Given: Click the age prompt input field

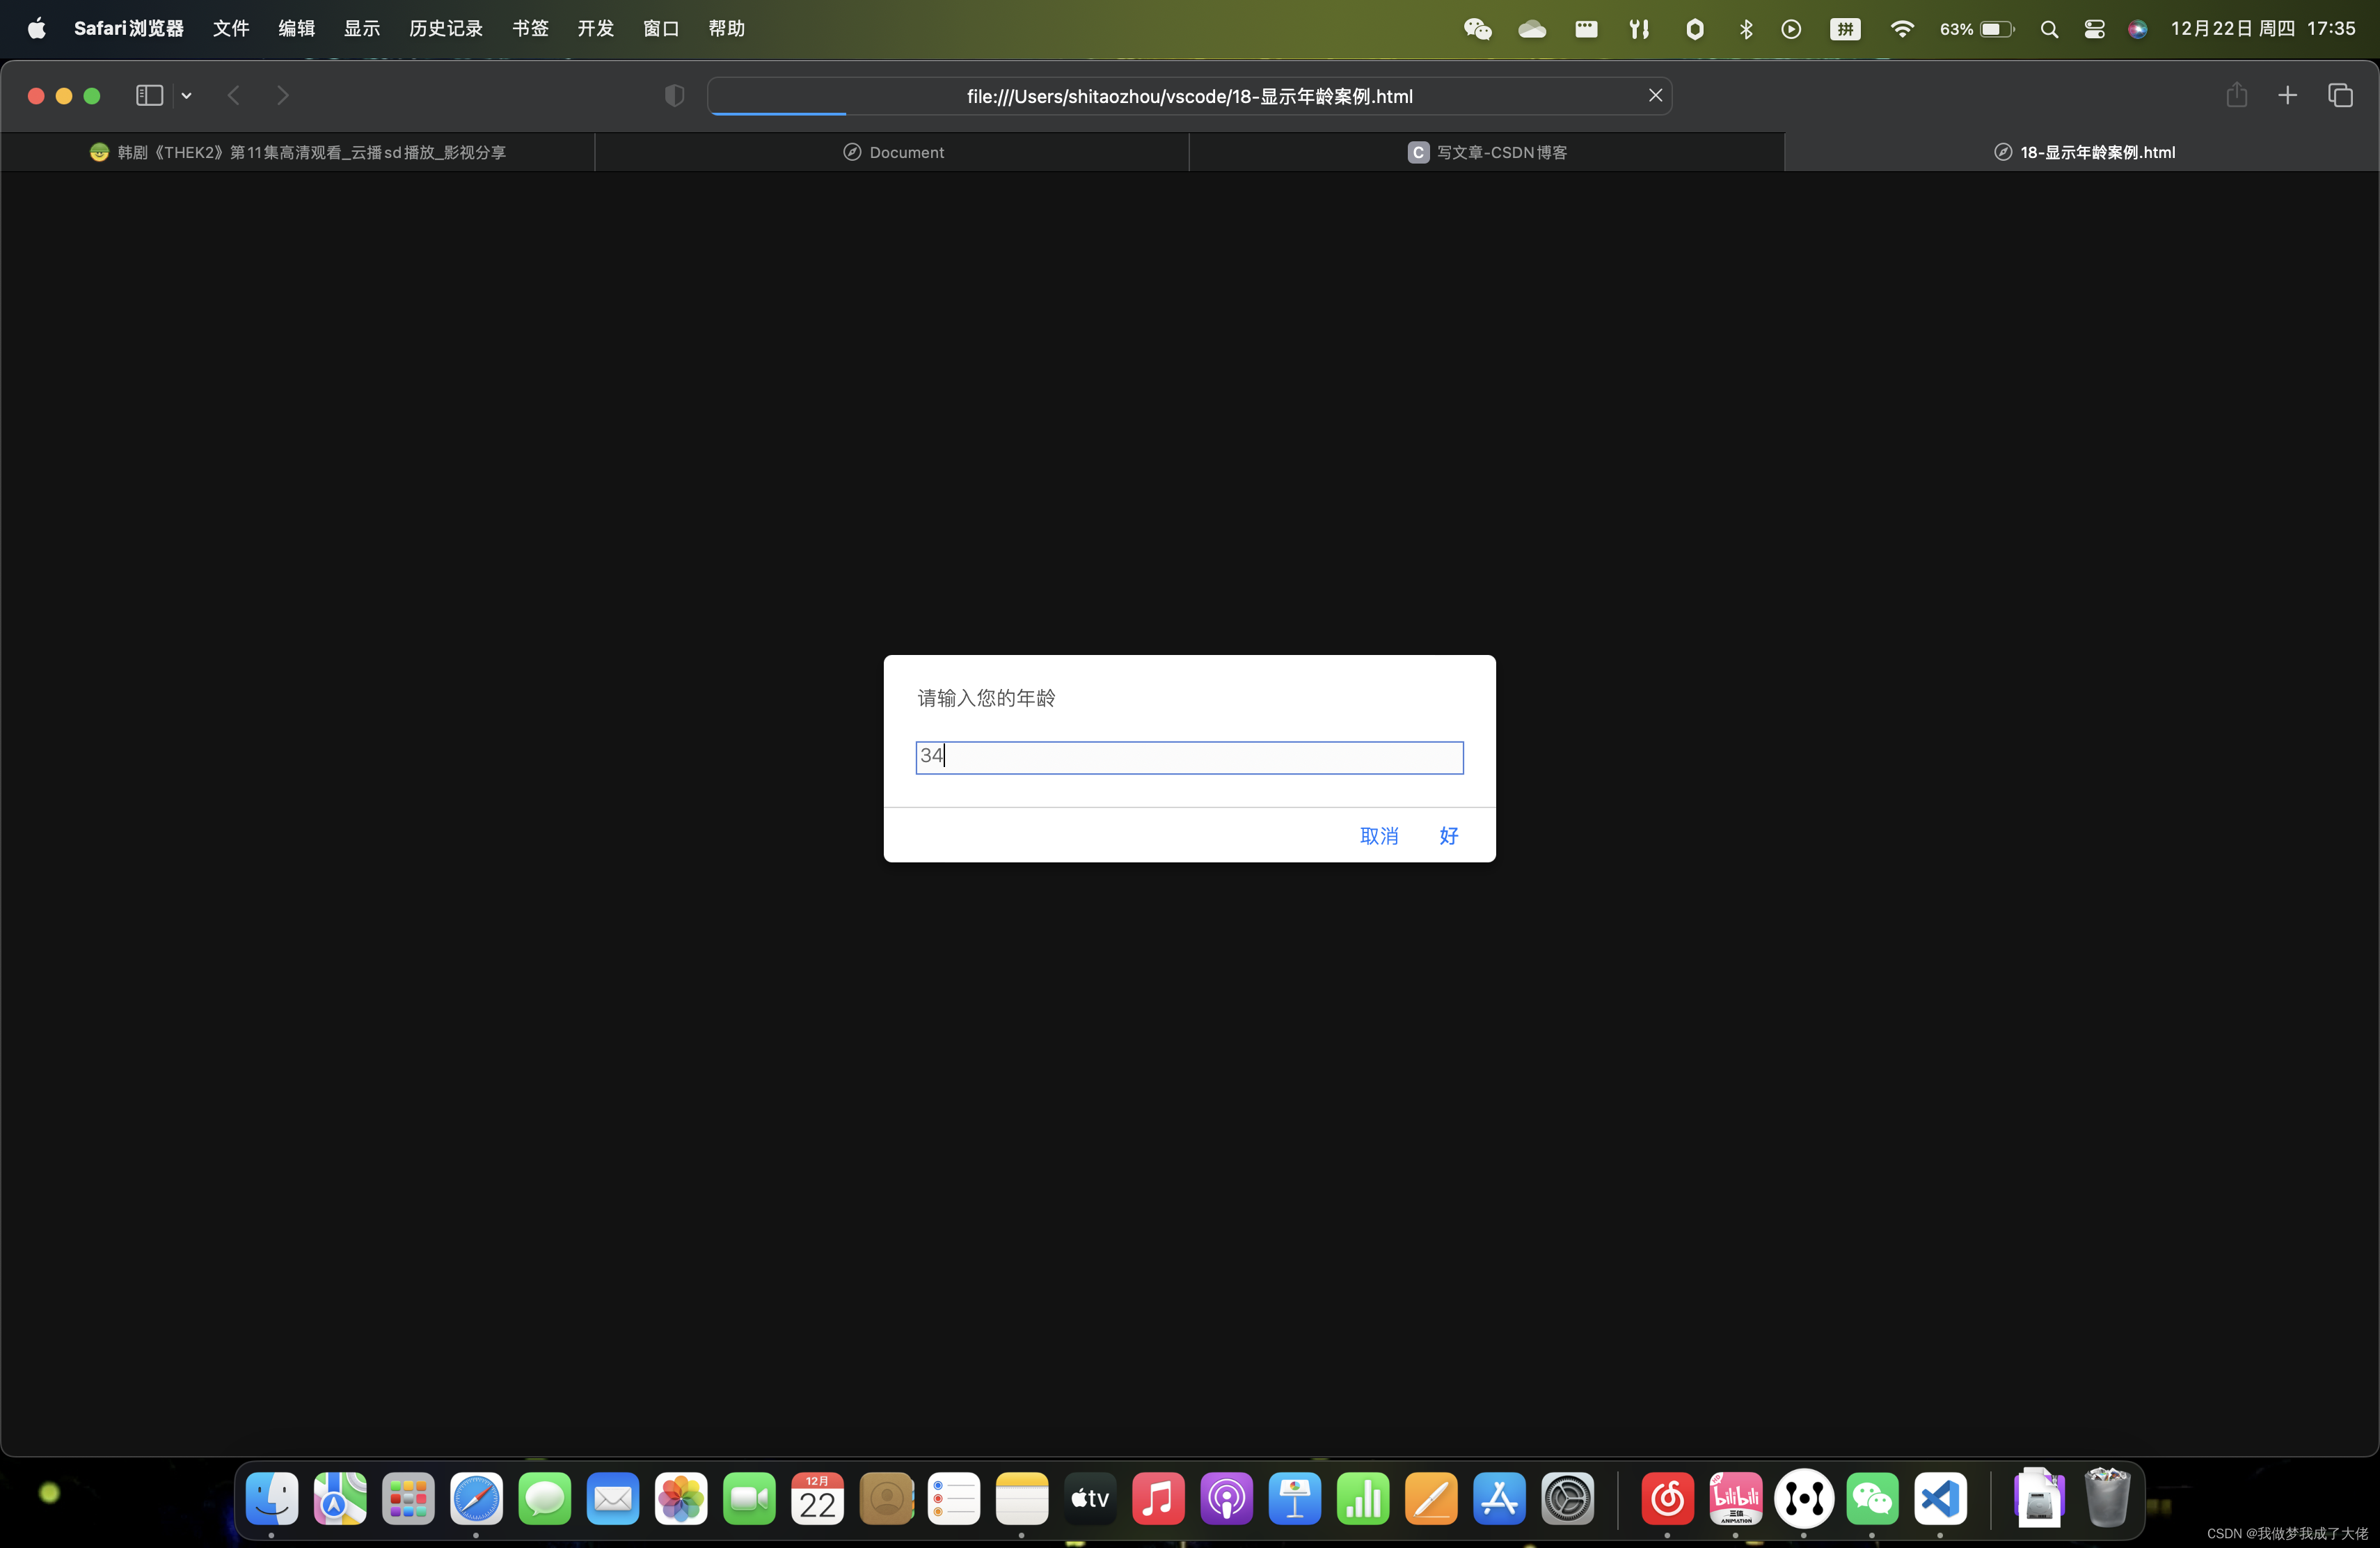Looking at the screenshot, I should click(x=1189, y=757).
